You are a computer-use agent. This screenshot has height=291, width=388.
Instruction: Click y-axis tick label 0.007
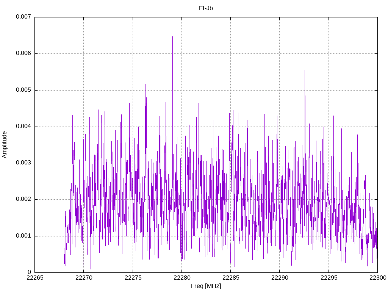[23, 17]
